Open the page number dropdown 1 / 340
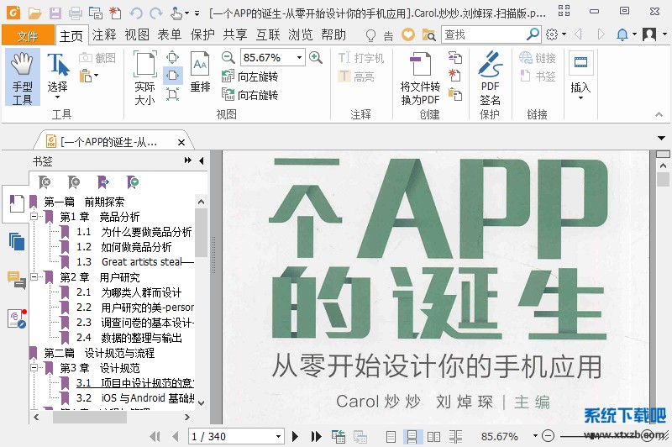 pos(278,436)
